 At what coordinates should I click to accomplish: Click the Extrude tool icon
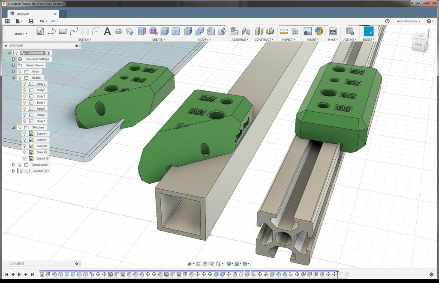[x=142, y=31]
